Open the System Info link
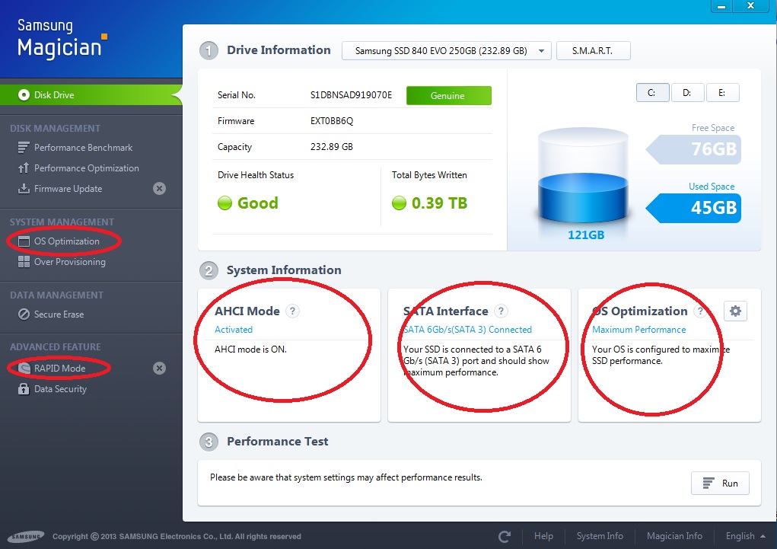 coord(600,536)
